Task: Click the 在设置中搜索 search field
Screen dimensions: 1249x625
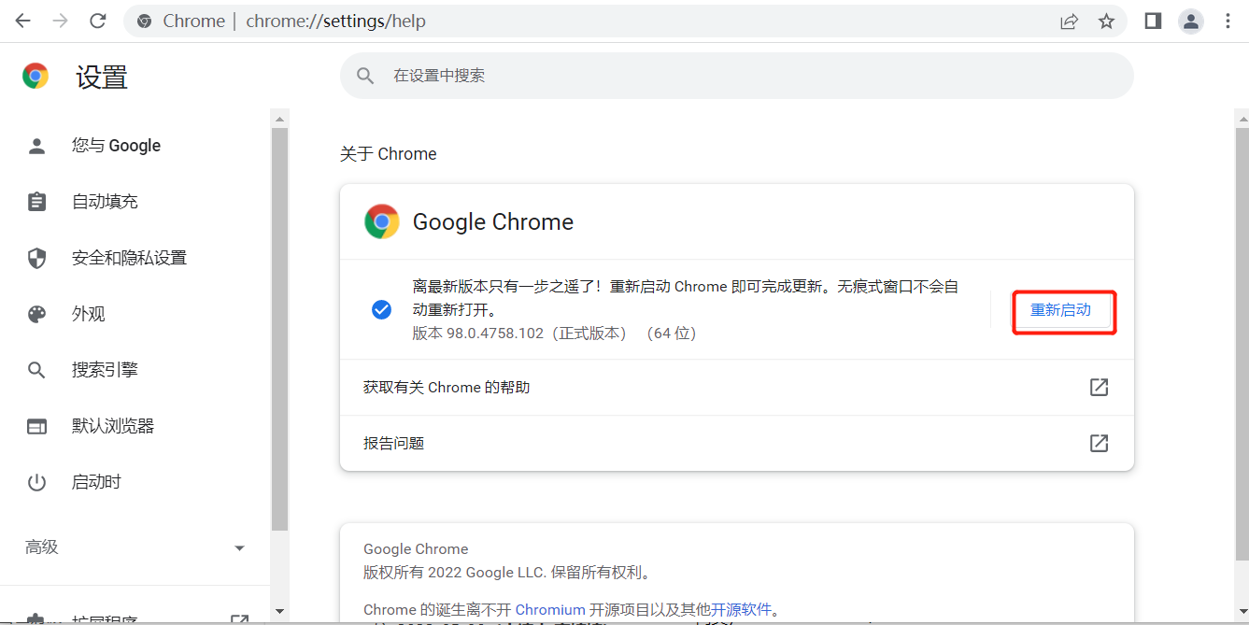Action: tap(736, 76)
